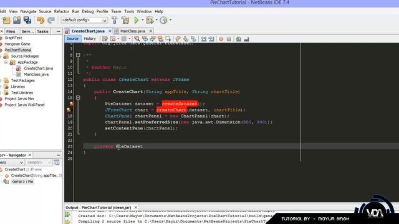399x224 pixels.
Task: Click the Previous Bookmark icon
Action: coord(178,39)
